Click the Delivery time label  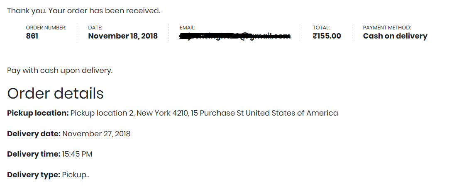pyautogui.click(x=34, y=154)
